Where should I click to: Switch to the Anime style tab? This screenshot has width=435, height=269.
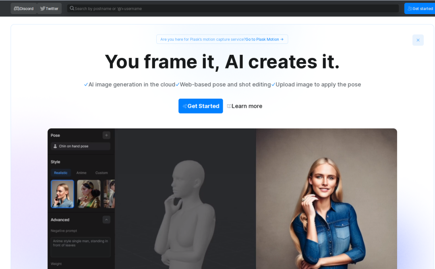coord(81,173)
